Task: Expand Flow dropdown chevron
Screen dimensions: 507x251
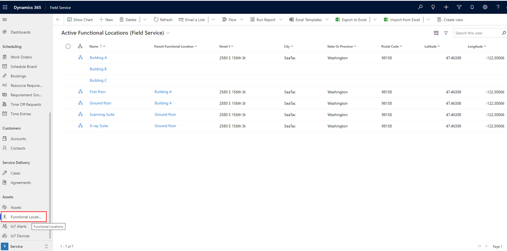Action: [x=242, y=19]
